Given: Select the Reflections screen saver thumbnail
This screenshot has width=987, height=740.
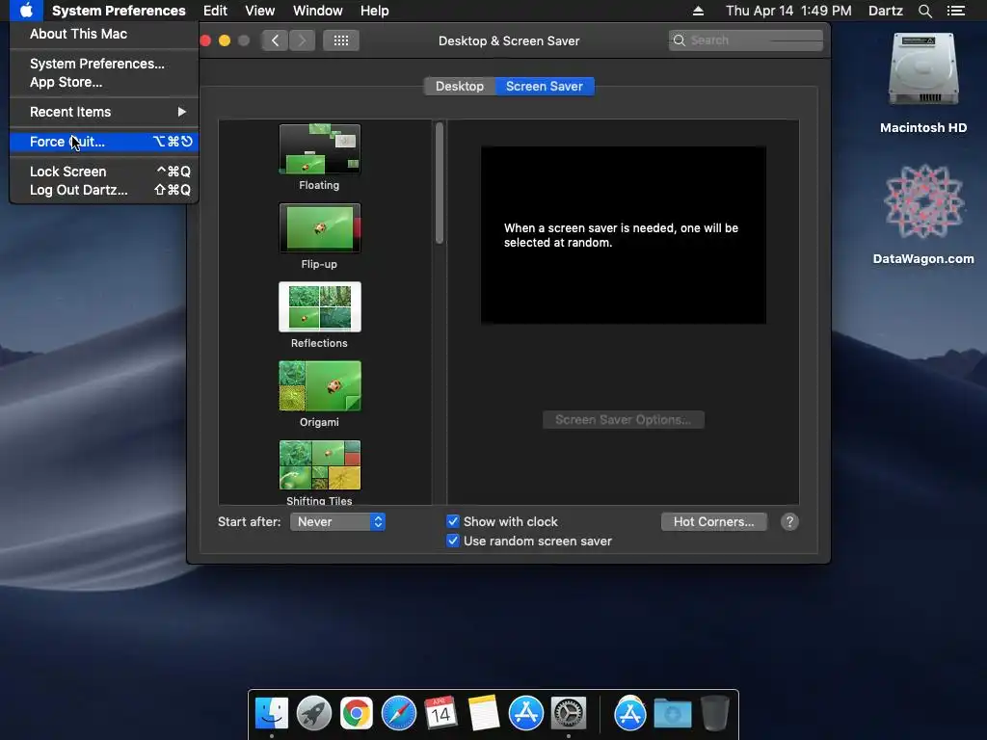Looking at the screenshot, I should pyautogui.click(x=320, y=306).
